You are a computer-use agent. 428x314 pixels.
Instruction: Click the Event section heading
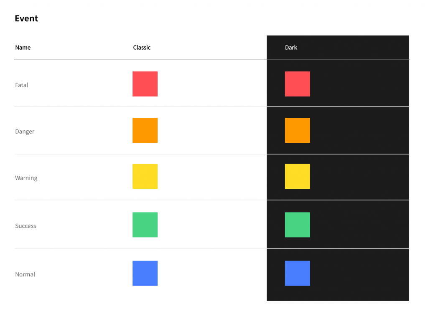[x=26, y=18]
